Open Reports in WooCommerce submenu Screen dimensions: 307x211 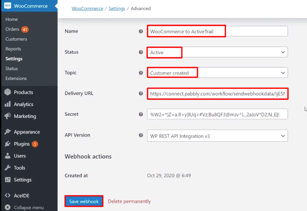pyautogui.click(x=13, y=49)
